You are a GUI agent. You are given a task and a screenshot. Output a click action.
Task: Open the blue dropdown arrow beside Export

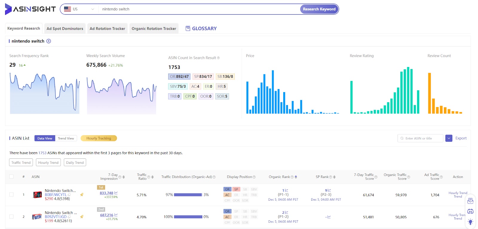[x=449, y=138]
